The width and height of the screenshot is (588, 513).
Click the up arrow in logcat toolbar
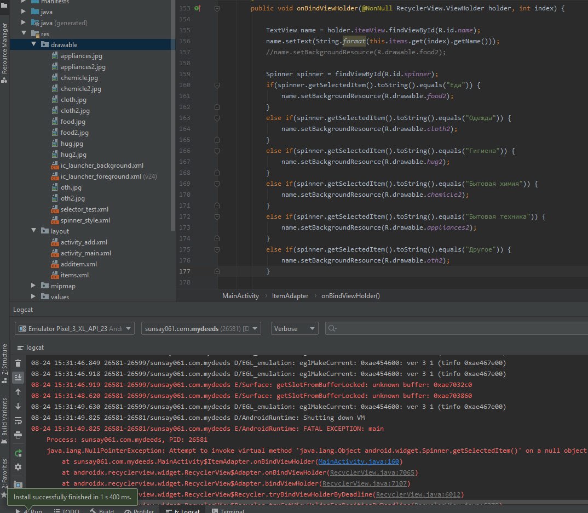click(x=18, y=392)
